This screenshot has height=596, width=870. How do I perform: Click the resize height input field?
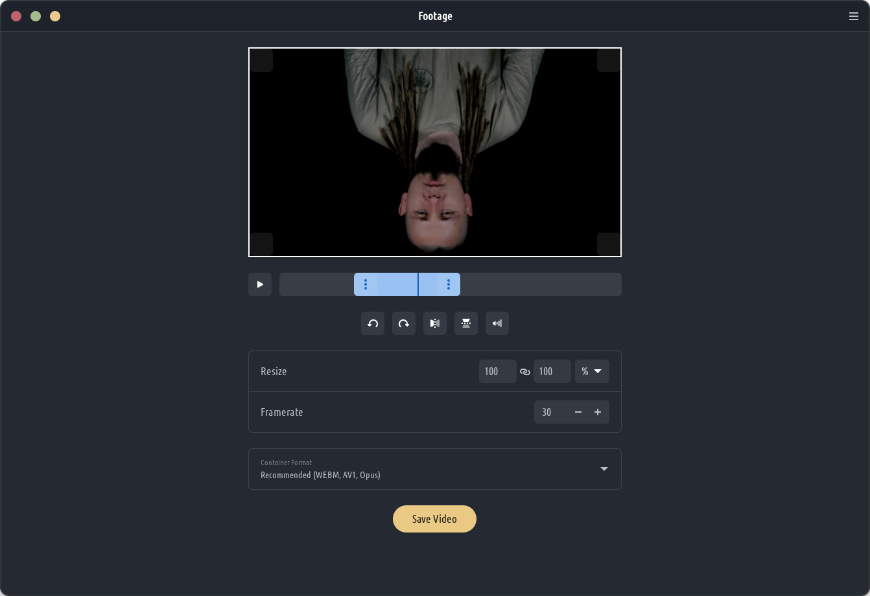[x=552, y=371]
